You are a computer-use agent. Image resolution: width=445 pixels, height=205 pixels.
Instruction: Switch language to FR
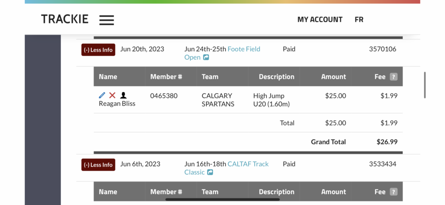359,20
